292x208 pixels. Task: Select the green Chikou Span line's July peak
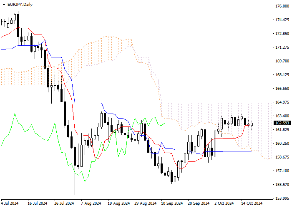pyautogui.click(x=15, y=114)
